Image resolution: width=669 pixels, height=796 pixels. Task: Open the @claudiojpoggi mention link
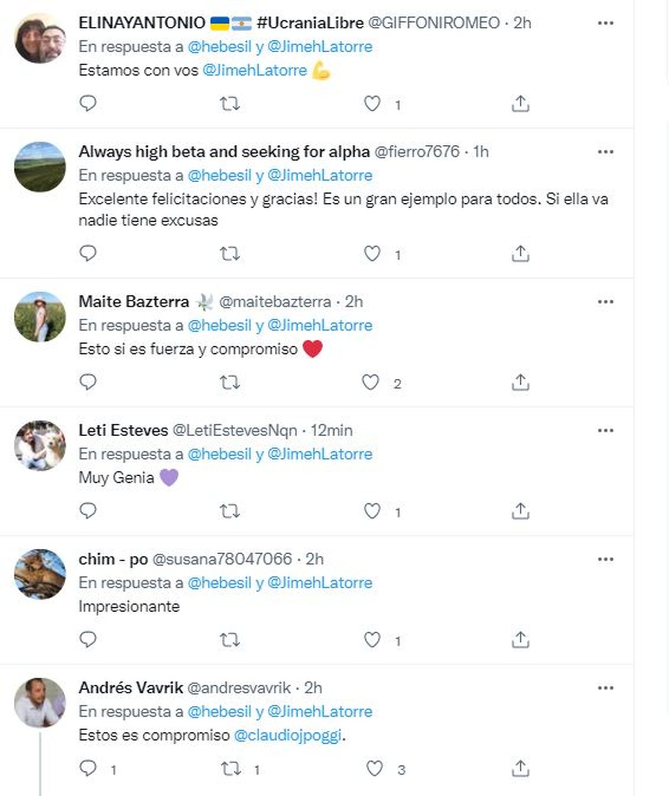tap(287, 735)
